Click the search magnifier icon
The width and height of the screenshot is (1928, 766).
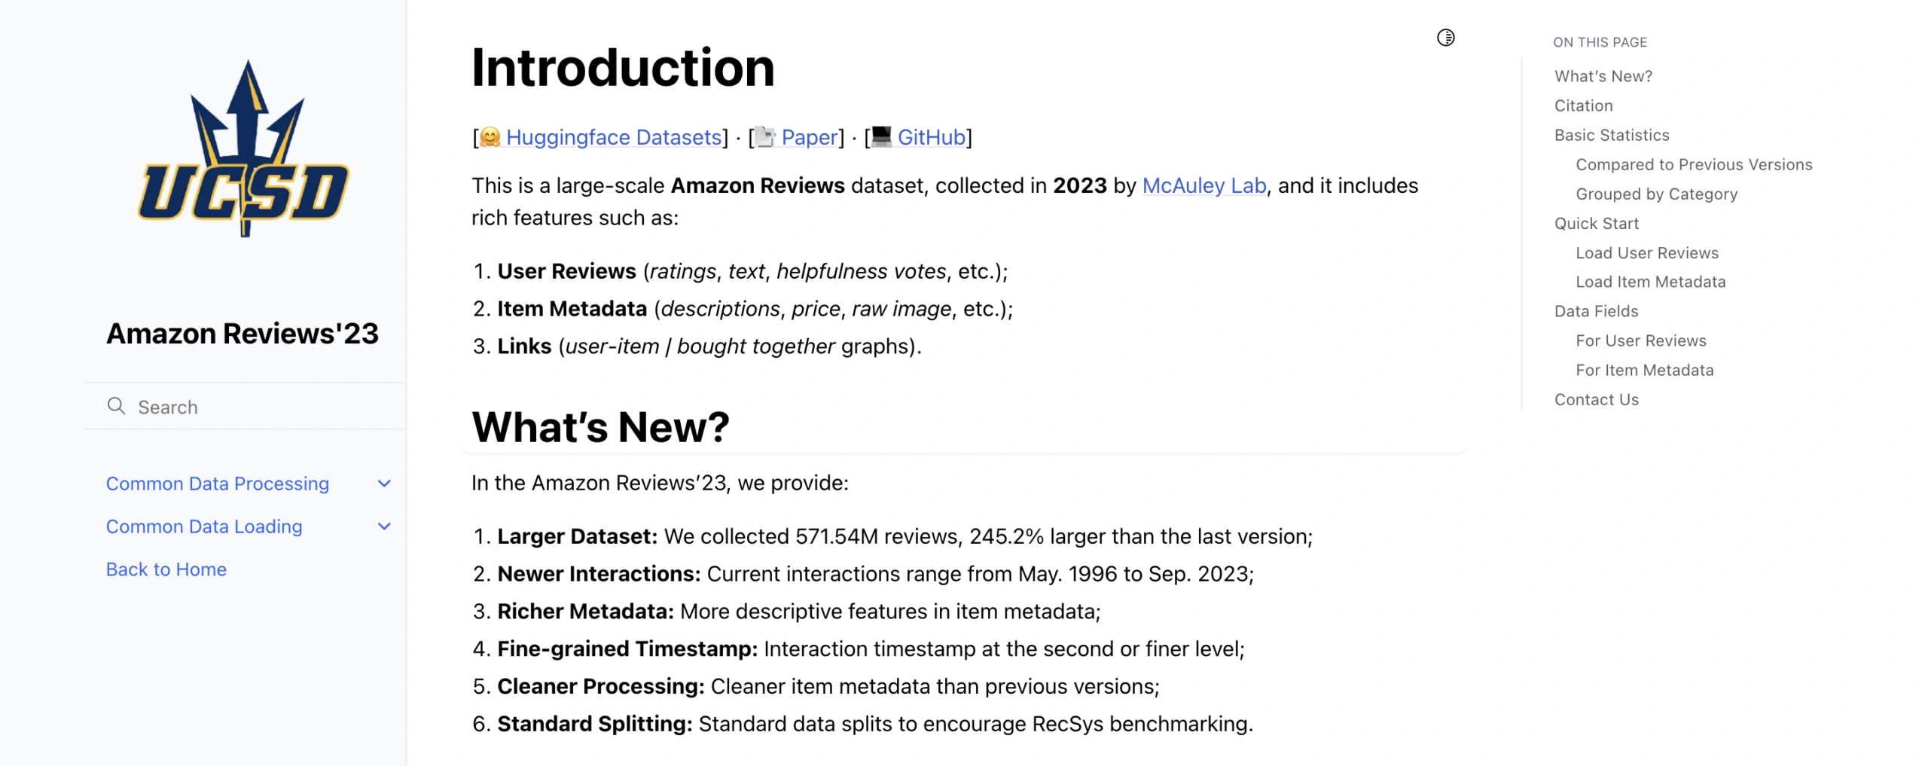[116, 406]
